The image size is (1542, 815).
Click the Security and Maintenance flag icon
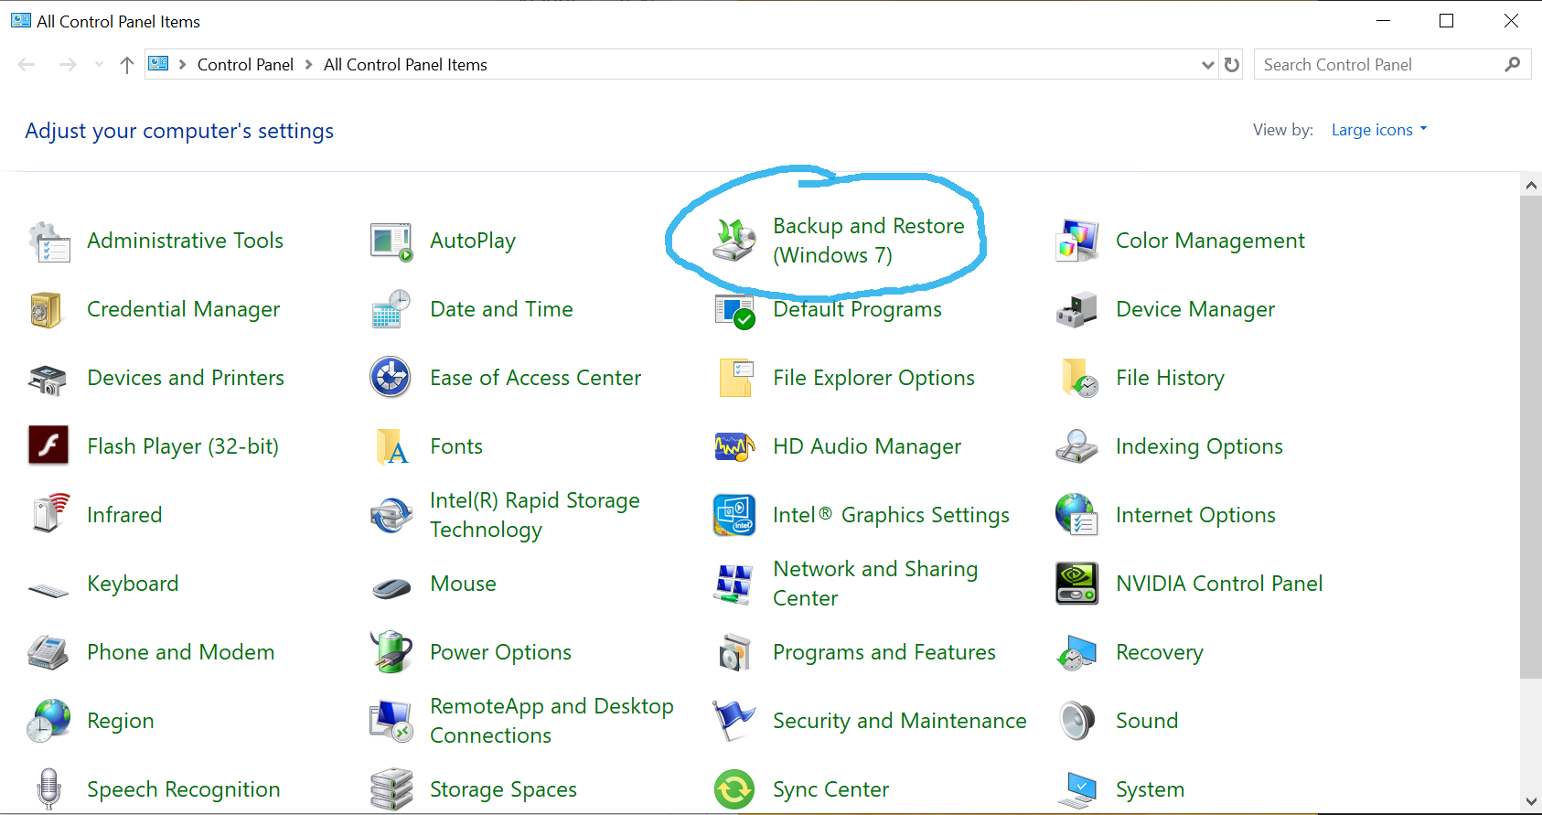coord(734,721)
